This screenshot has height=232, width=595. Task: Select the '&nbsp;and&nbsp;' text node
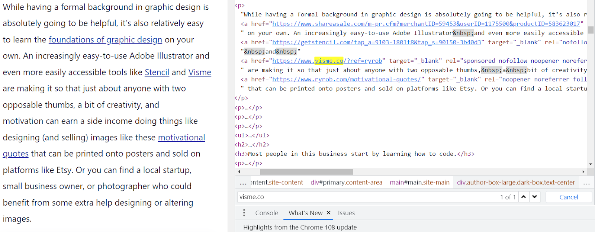[270, 52]
